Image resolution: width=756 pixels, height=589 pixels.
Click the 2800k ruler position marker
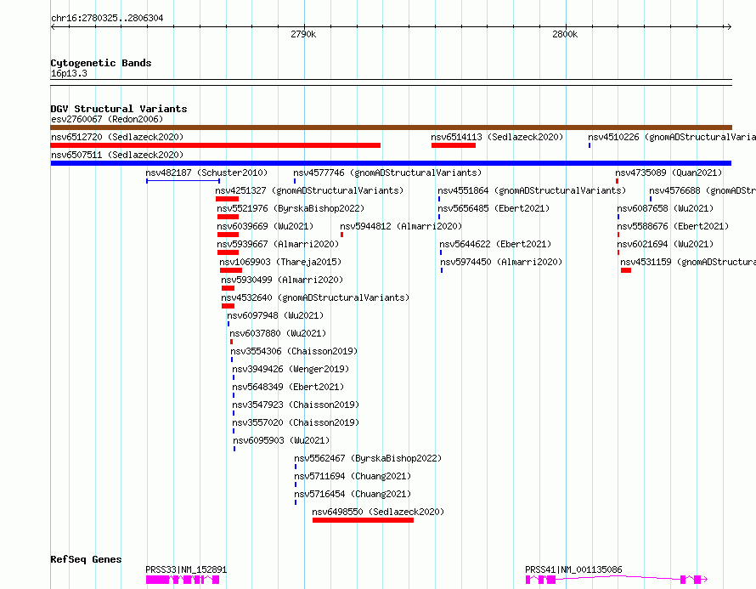[565, 34]
